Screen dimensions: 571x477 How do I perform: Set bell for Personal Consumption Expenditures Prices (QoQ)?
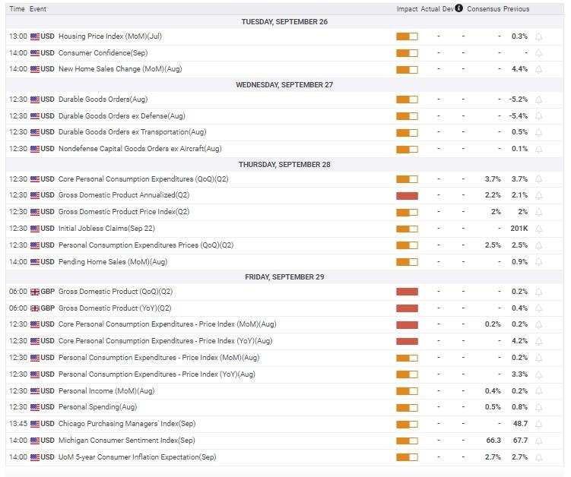(x=538, y=245)
